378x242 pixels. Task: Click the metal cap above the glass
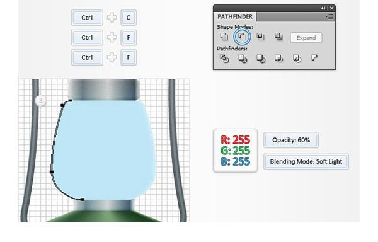pyautogui.click(x=104, y=89)
